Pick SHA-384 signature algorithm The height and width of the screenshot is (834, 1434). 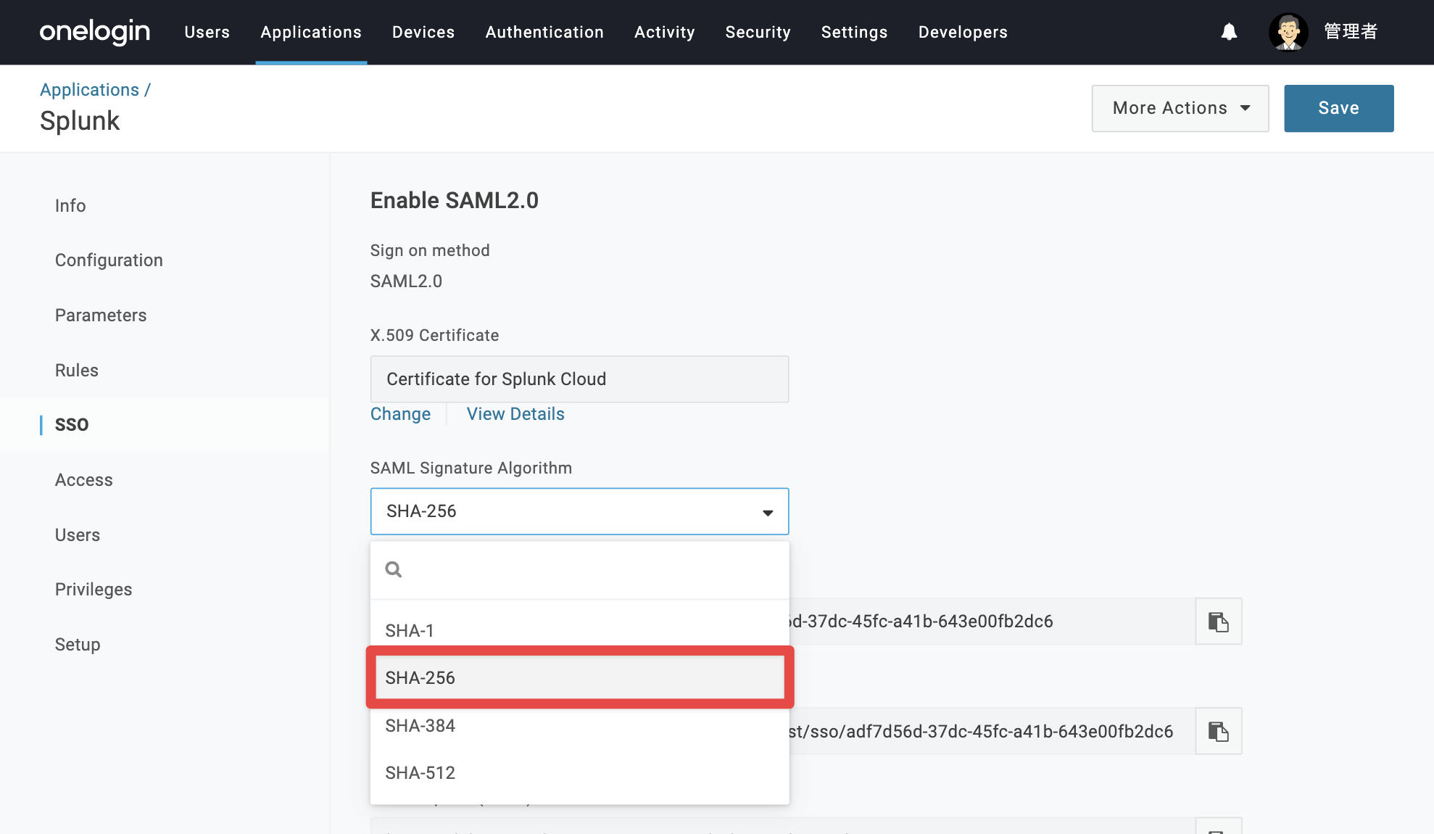pos(579,725)
